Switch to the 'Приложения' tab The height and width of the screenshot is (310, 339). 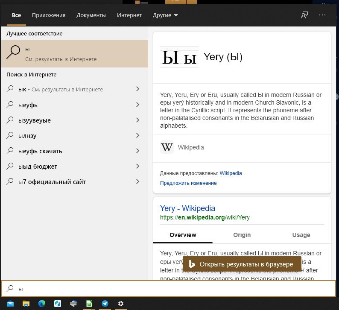pyautogui.click(x=49, y=15)
